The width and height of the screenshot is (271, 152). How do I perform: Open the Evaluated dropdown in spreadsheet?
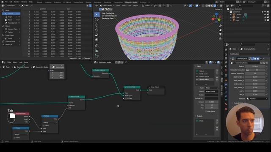click(x=13, y=5)
